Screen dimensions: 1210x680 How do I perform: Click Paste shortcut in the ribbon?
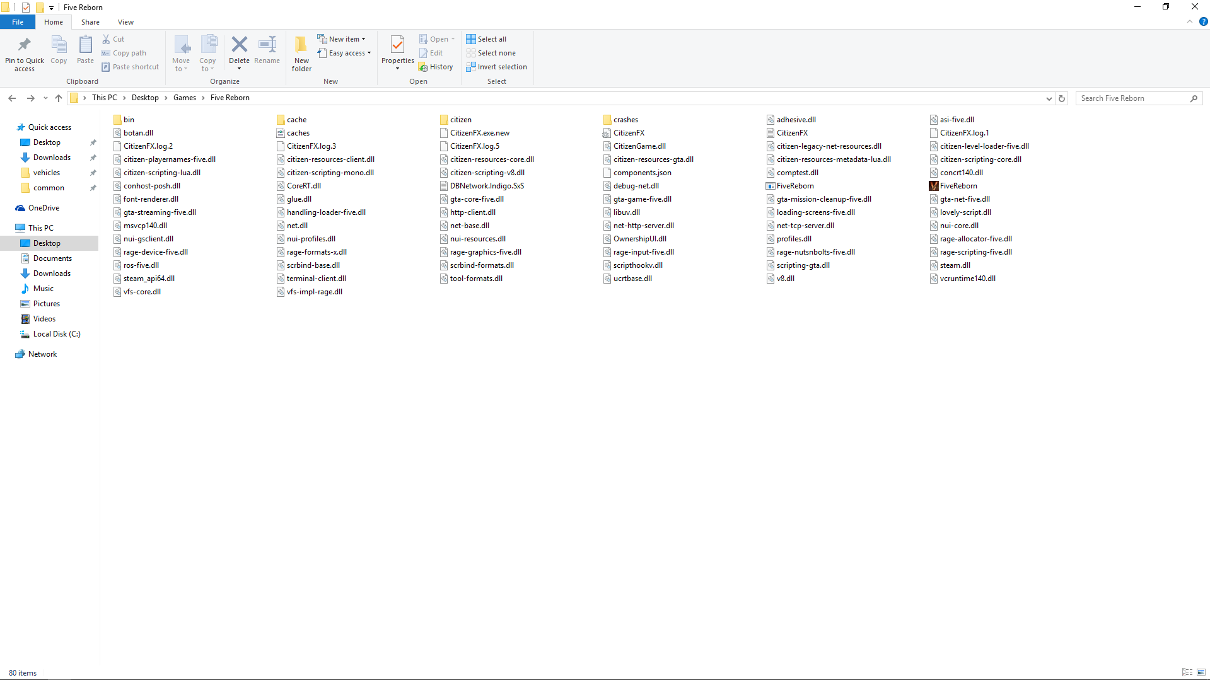click(131, 67)
